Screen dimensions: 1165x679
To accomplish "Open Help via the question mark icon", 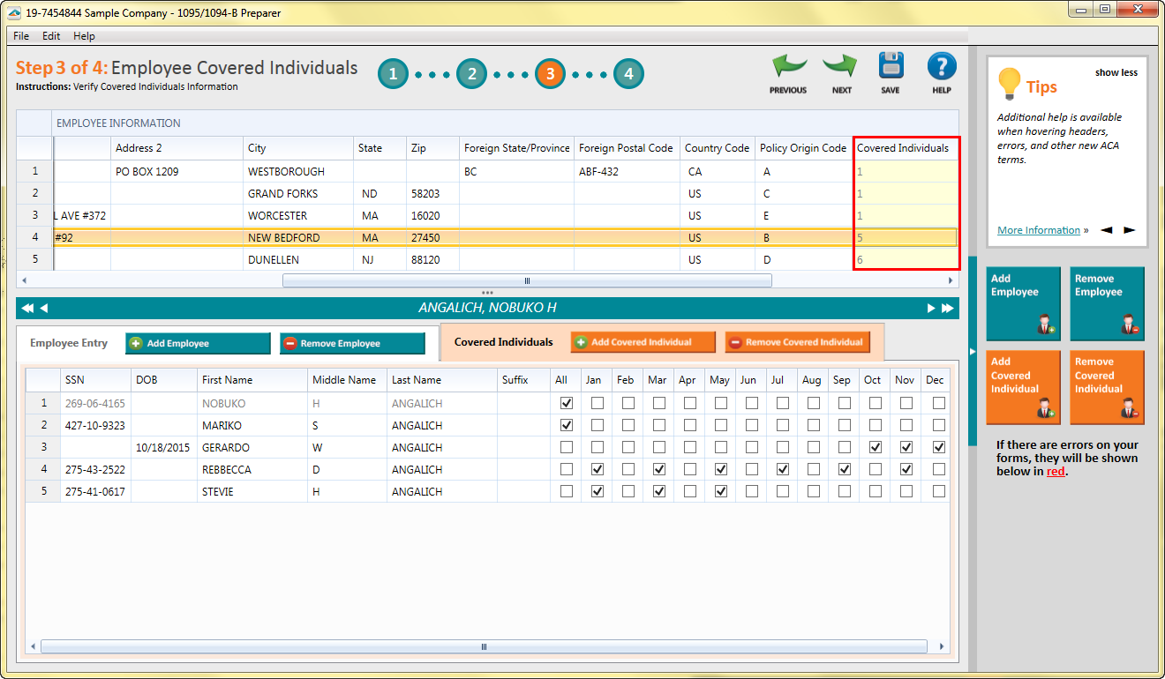I will pyautogui.click(x=941, y=67).
